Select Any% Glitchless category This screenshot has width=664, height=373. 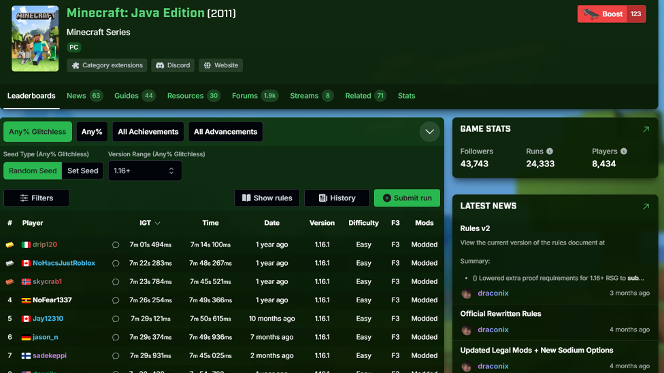[x=37, y=132]
